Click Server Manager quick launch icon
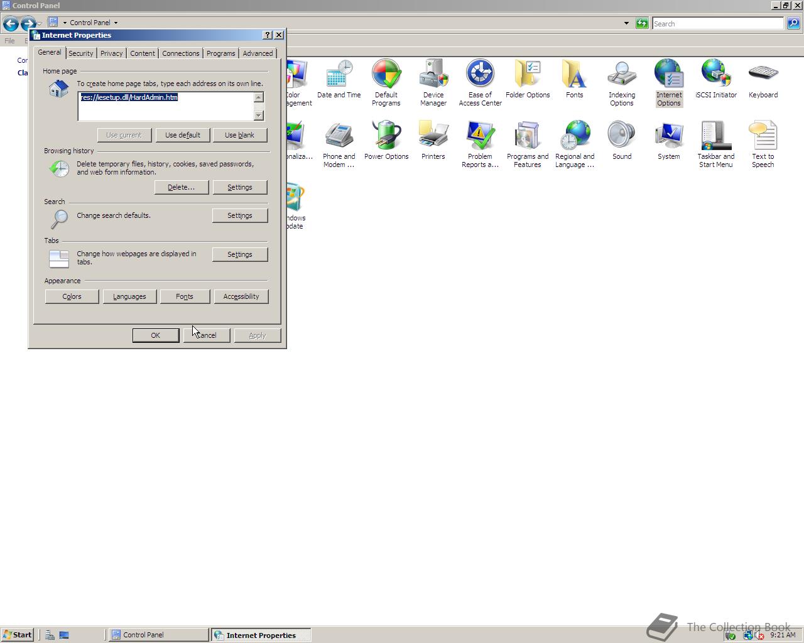This screenshot has width=804, height=643. click(x=50, y=635)
